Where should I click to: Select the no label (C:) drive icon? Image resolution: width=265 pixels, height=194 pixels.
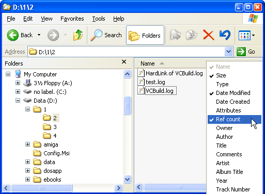click(x=27, y=92)
